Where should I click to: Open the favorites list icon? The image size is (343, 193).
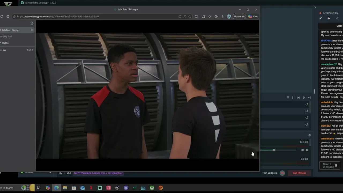(210, 16)
